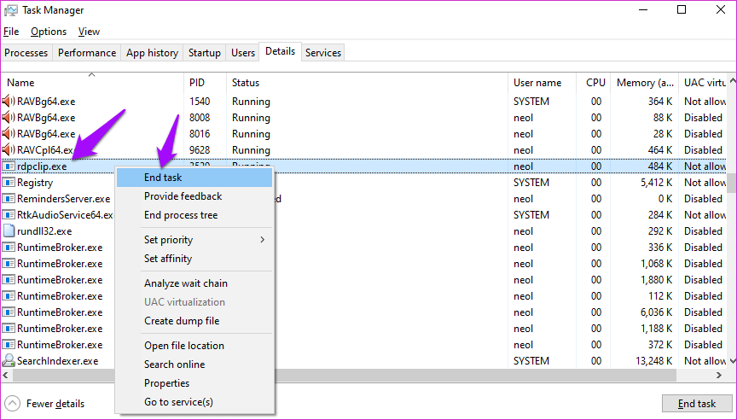
Task: Sort processes by the Name column header
Action: pyautogui.click(x=20, y=83)
